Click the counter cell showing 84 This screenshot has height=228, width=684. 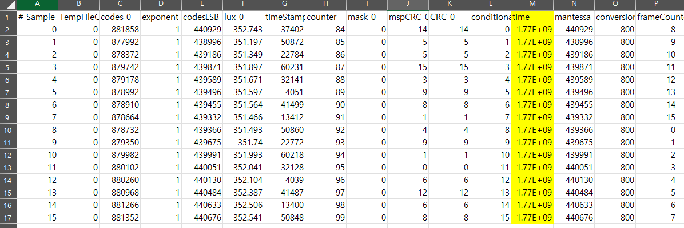coord(325,30)
